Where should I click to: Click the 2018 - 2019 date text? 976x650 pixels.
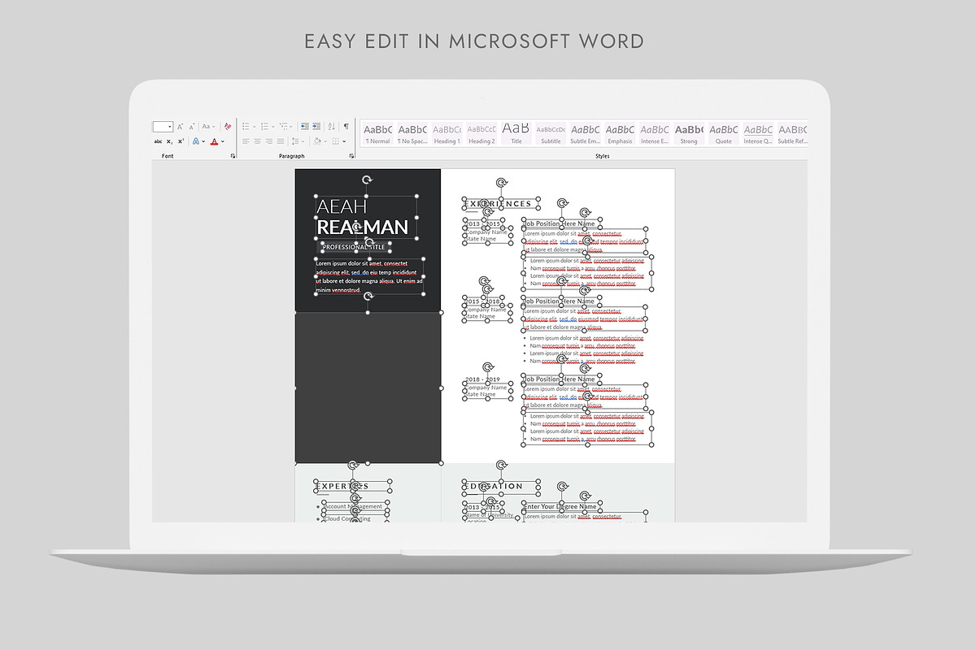482,379
